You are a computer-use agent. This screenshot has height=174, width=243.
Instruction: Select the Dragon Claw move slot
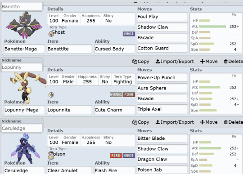tap(162, 159)
